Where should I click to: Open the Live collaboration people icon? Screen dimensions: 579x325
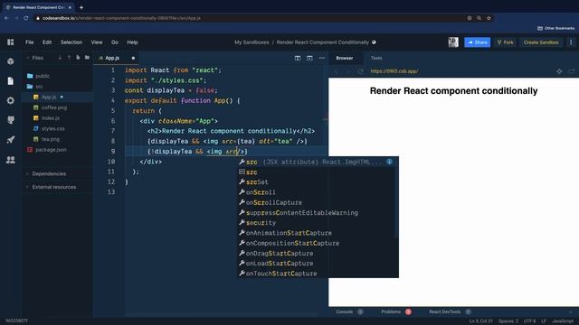click(10, 160)
